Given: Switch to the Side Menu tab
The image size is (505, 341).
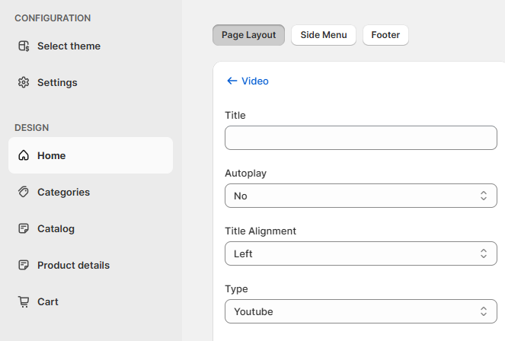Looking at the screenshot, I should tap(324, 35).
